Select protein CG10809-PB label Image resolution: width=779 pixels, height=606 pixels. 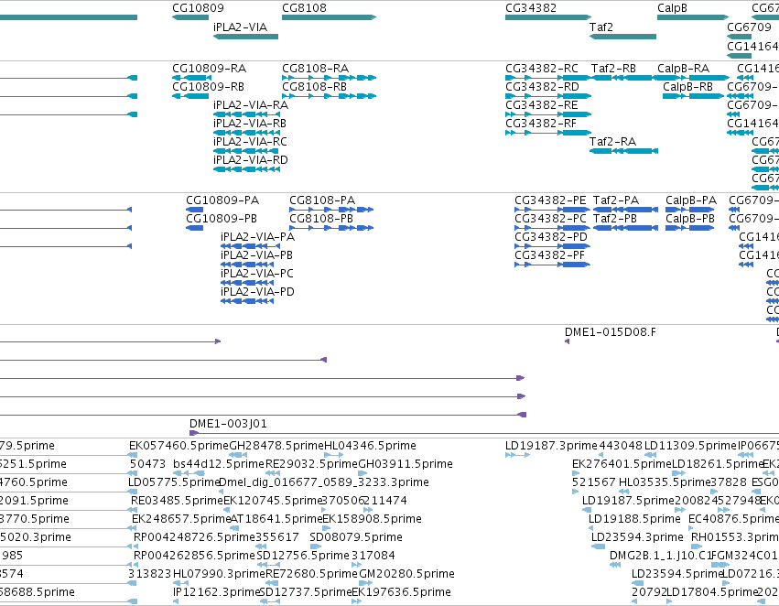pyautogui.click(x=222, y=219)
